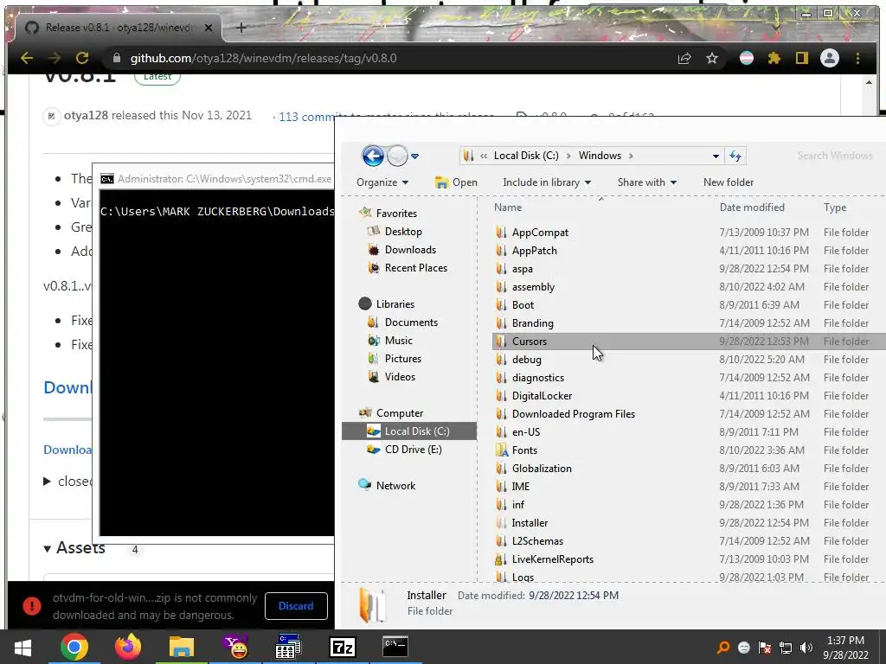Viewport: 886px width, 664px height.
Task: Open Chrome side panel icon
Action: [x=802, y=58]
